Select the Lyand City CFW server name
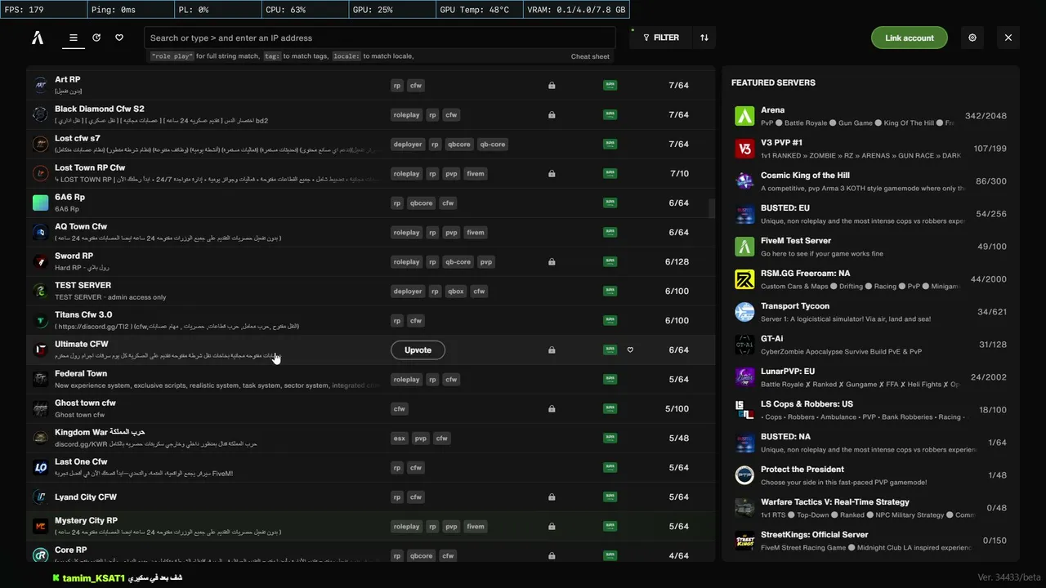This screenshot has height=588, width=1046. (x=86, y=497)
